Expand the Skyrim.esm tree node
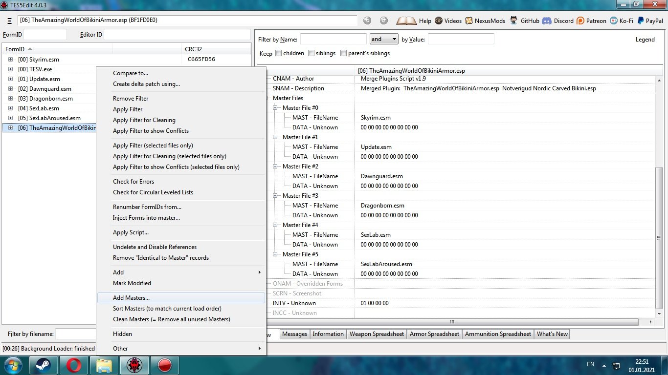 [10, 59]
